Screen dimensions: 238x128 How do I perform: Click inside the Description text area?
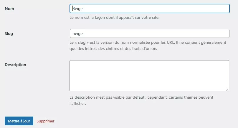coord(149,75)
